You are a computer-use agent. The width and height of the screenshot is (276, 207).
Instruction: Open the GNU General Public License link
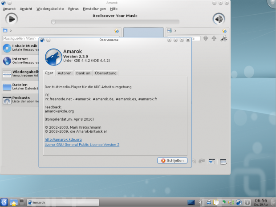[x=82, y=145]
